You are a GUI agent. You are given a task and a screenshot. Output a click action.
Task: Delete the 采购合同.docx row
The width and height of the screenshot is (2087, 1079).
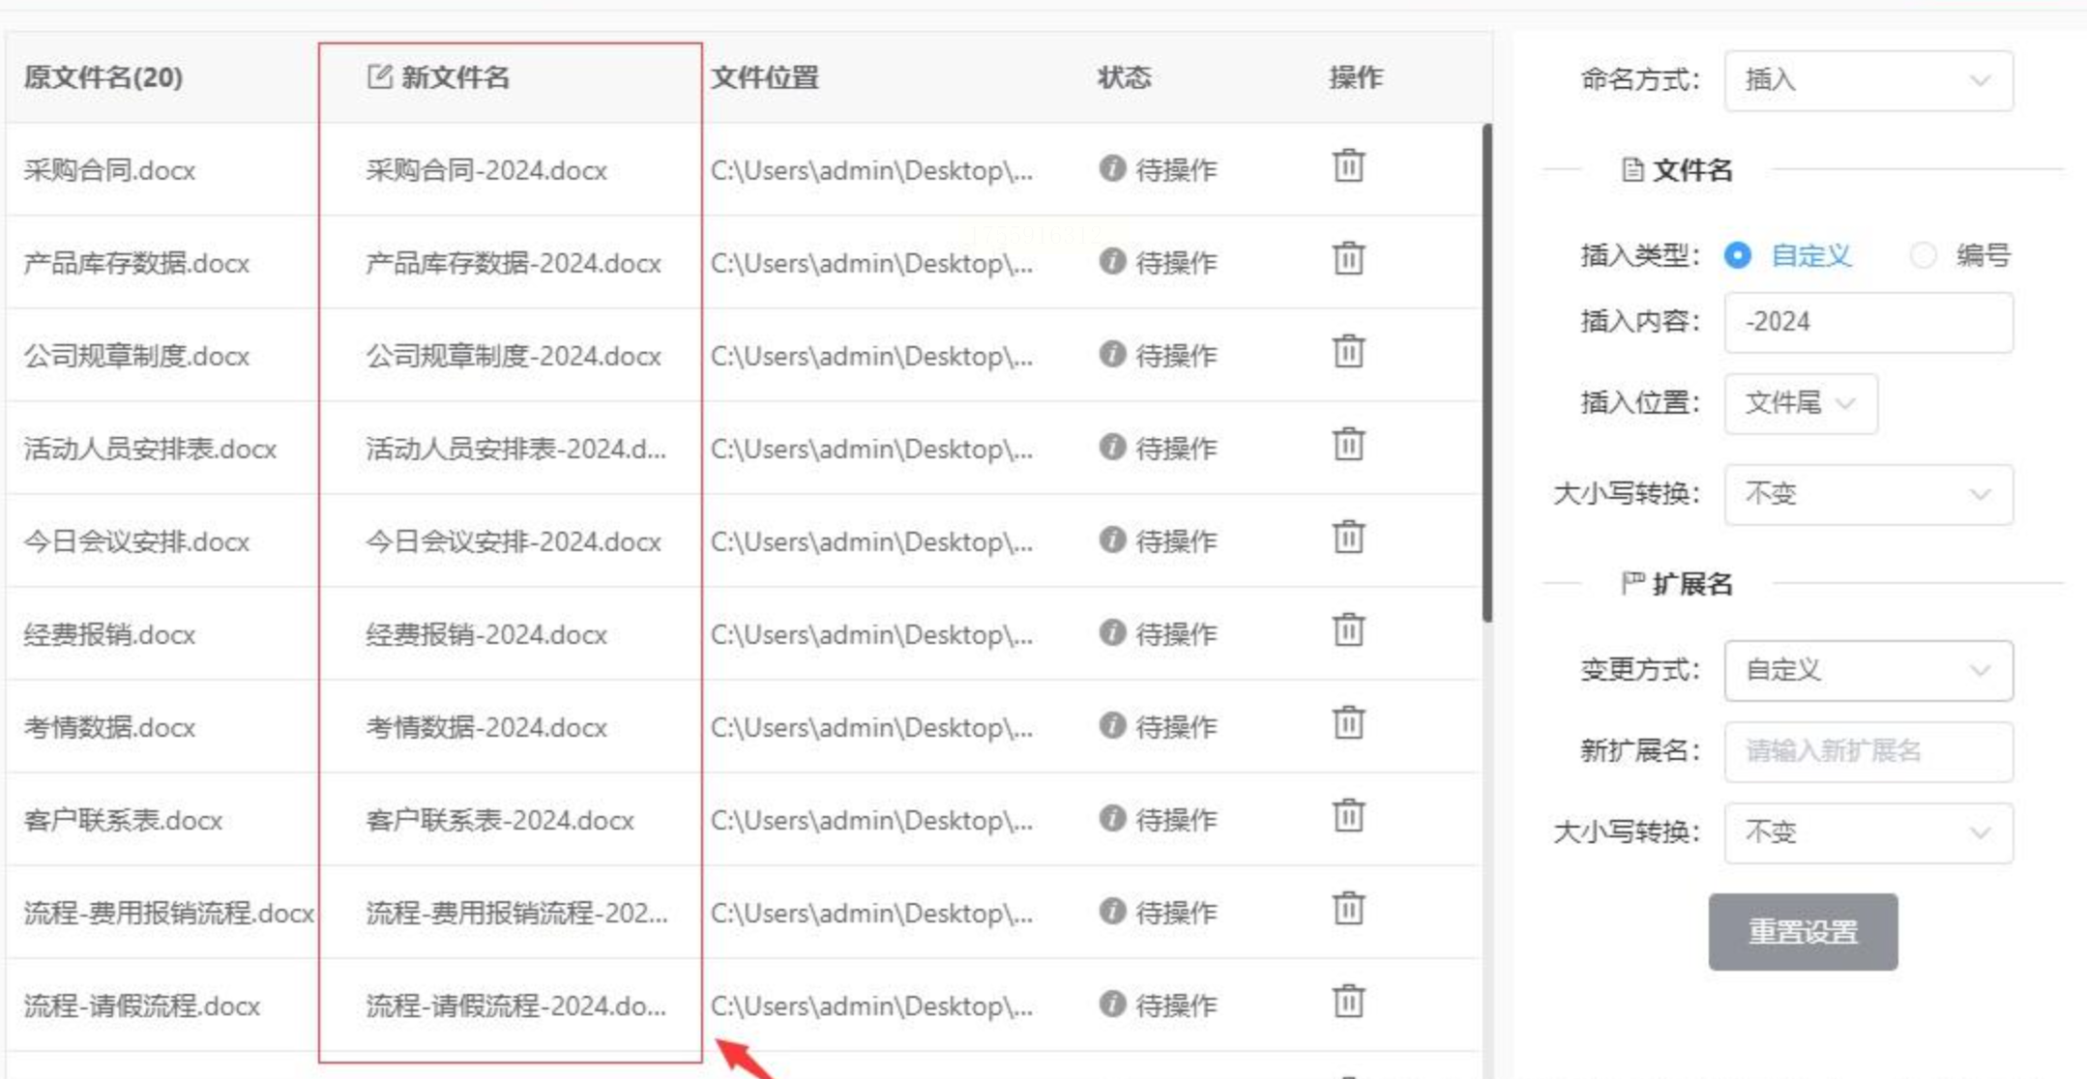pyautogui.click(x=1348, y=166)
